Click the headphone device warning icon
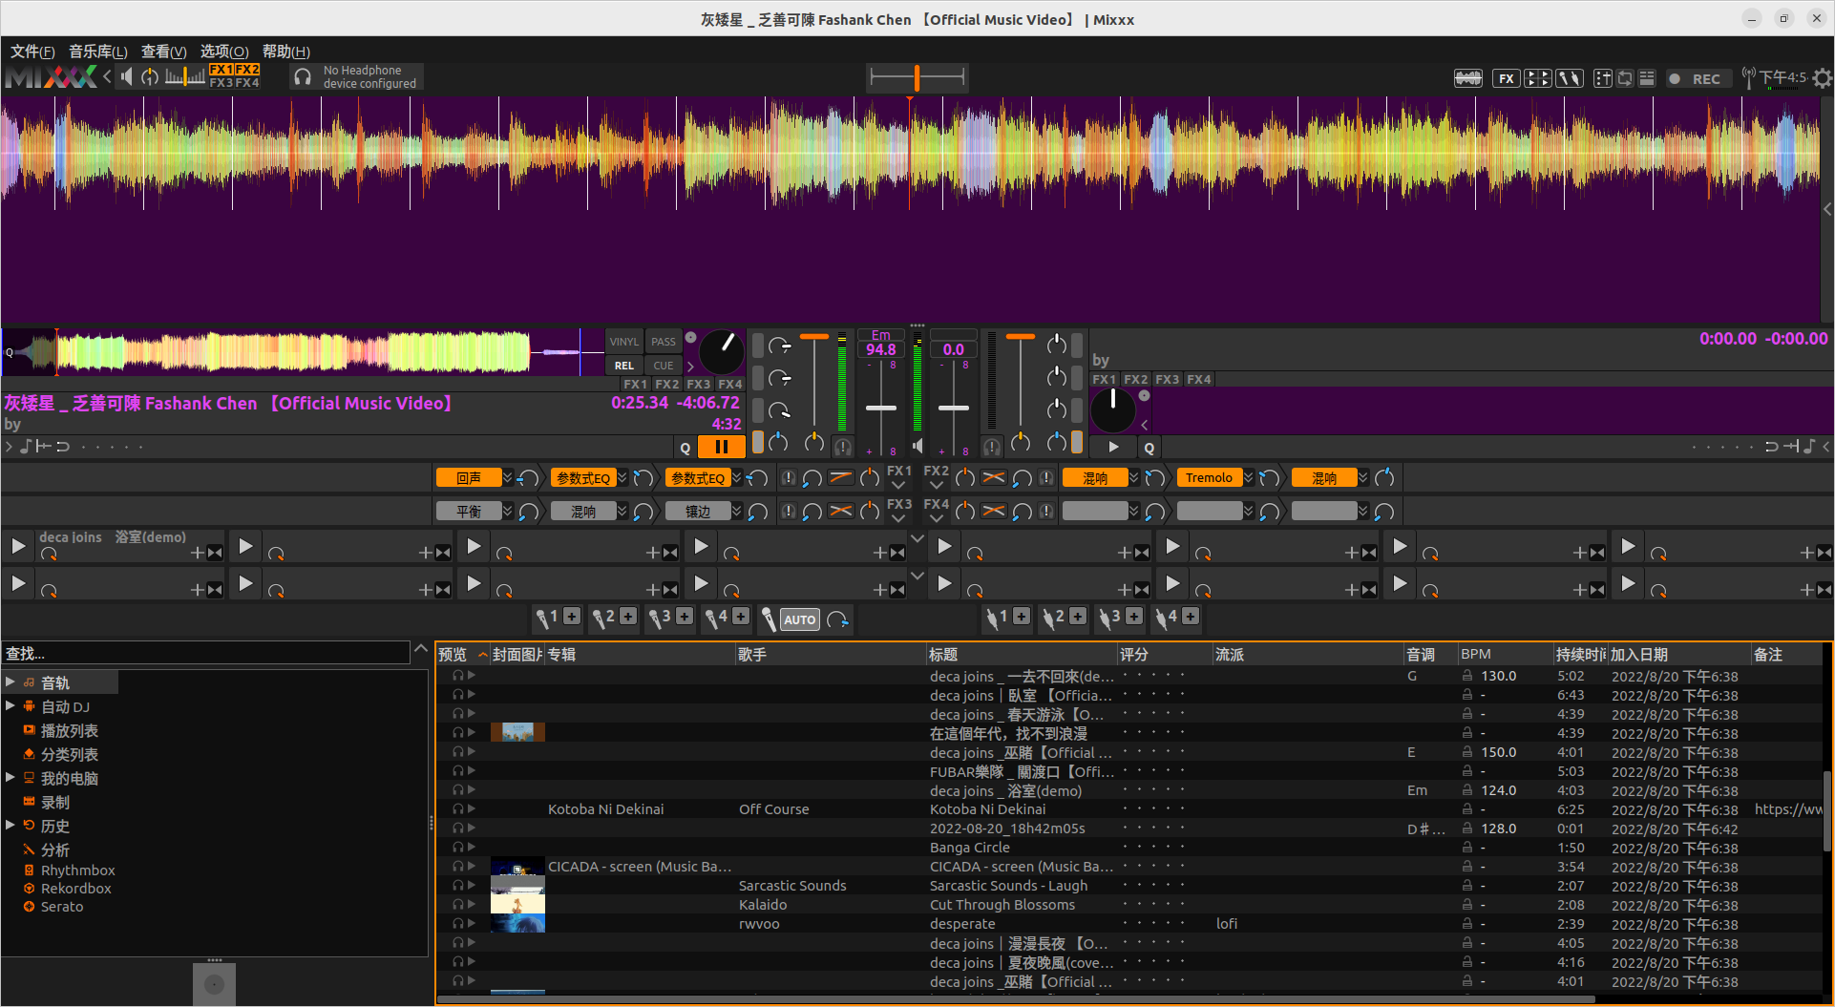 (x=303, y=77)
